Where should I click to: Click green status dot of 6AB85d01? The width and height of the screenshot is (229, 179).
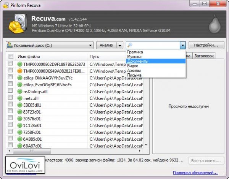coord(20,139)
